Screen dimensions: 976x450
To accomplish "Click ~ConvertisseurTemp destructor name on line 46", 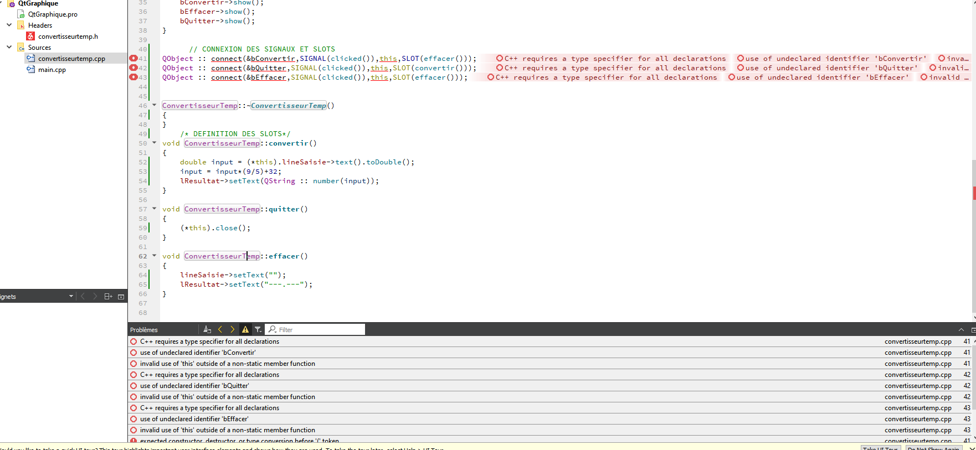I will 289,106.
